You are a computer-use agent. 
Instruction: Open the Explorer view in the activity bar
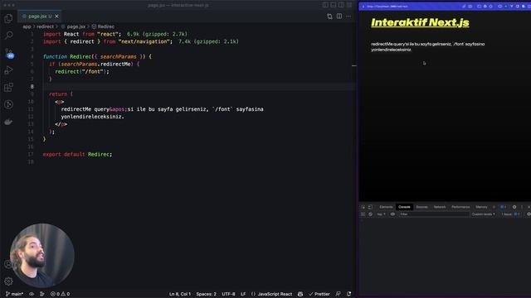(x=8, y=18)
